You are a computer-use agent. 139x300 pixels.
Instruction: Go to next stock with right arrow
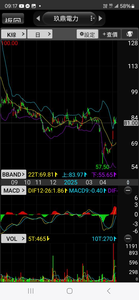(x=101, y=18)
